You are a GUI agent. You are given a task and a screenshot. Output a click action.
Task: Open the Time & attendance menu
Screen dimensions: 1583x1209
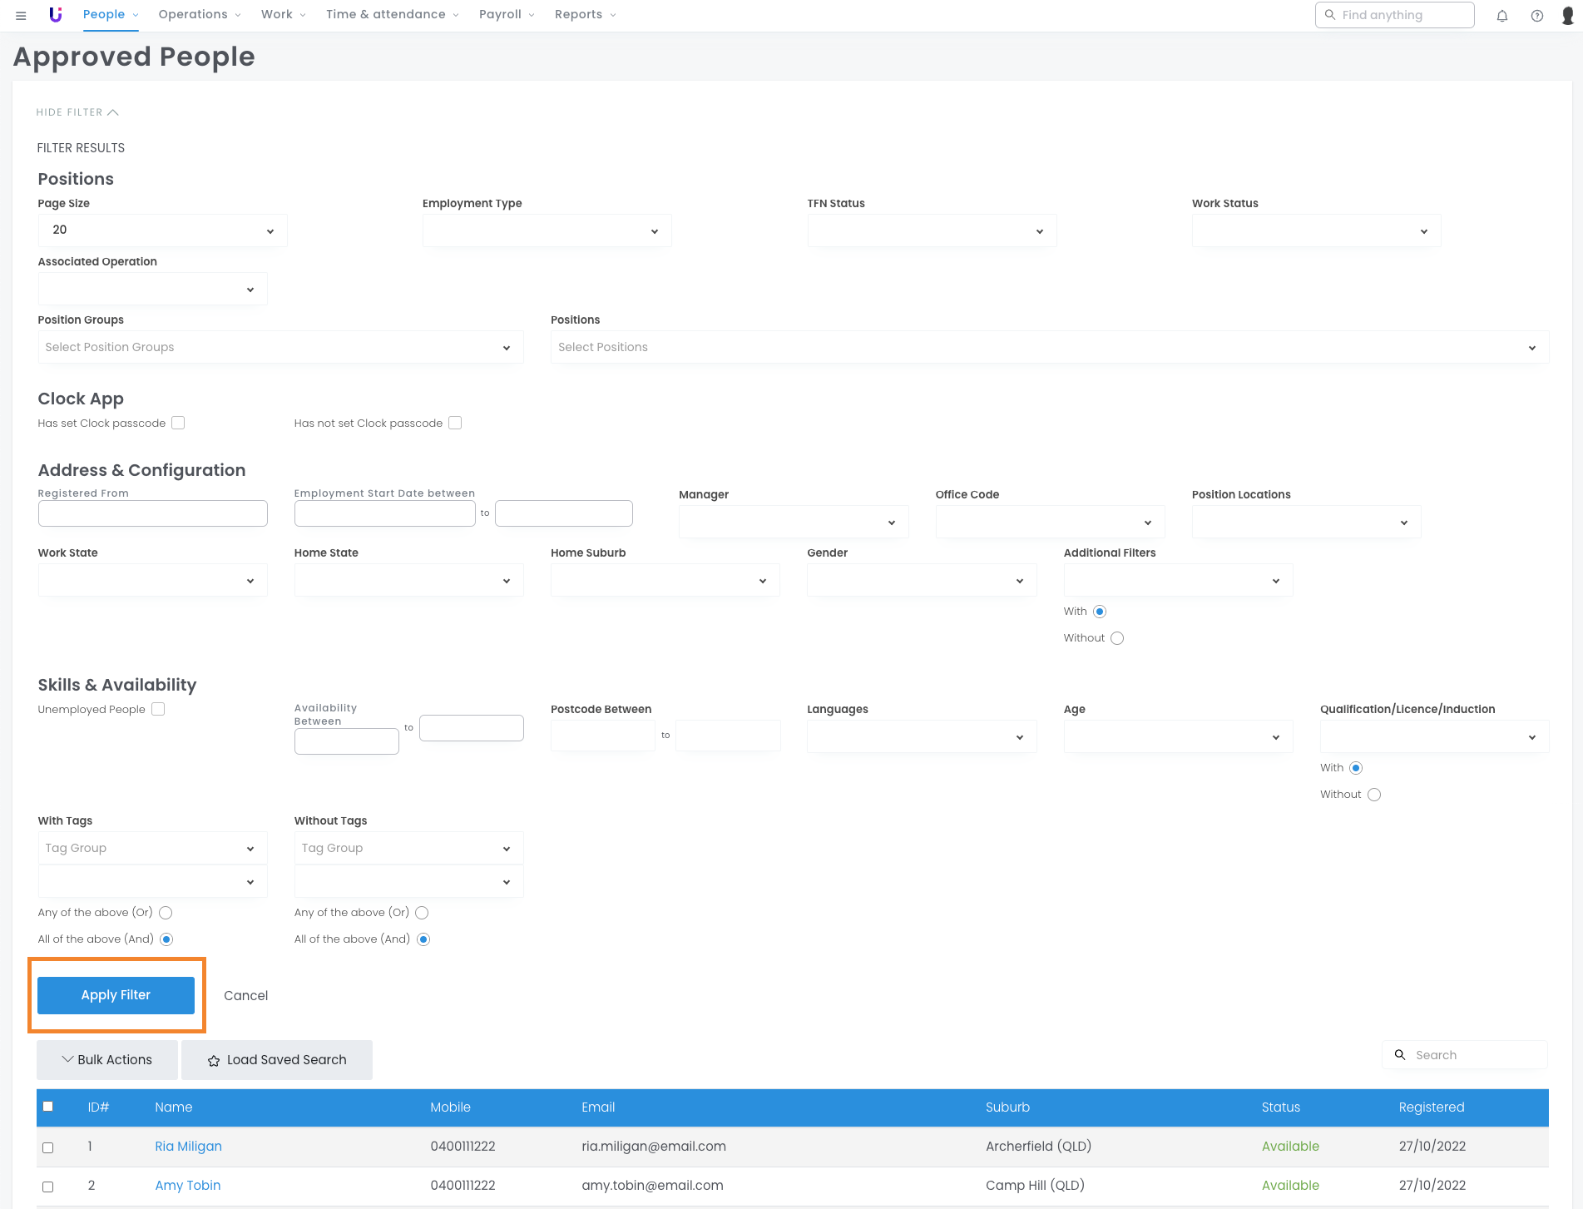(x=392, y=15)
